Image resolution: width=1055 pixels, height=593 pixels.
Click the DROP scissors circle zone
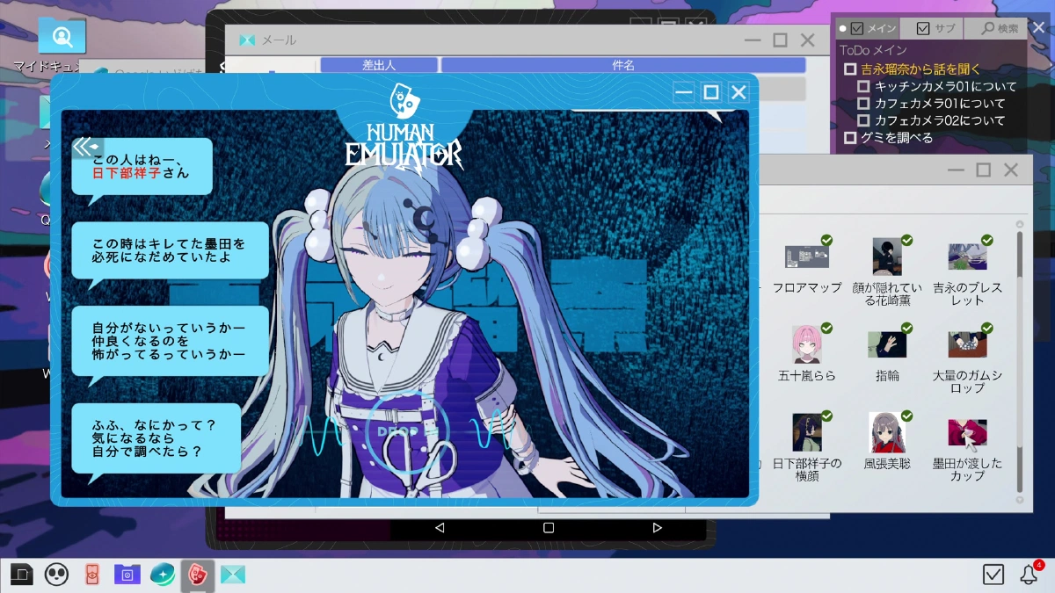click(x=408, y=430)
